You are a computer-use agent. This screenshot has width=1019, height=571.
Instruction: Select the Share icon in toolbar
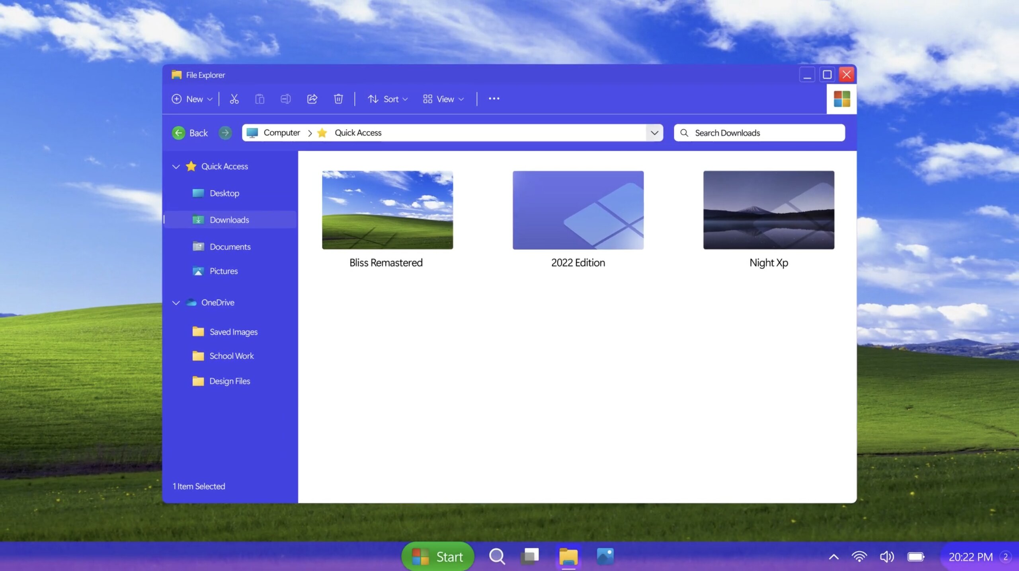point(311,99)
